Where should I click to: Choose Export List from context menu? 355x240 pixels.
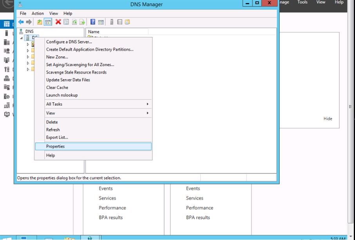pyautogui.click(x=93, y=137)
